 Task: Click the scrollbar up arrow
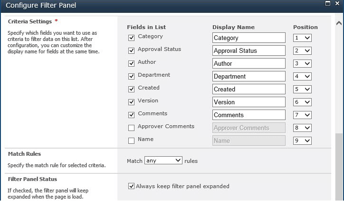click(x=339, y=23)
